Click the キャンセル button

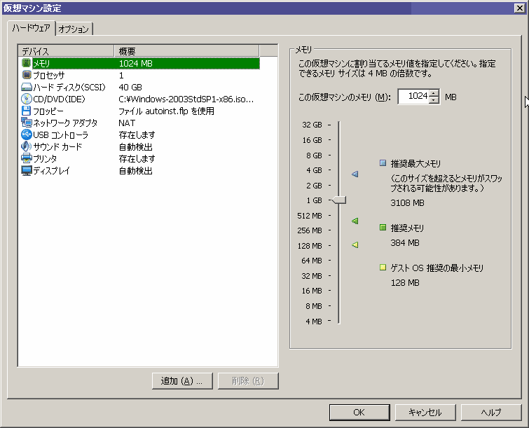click(425, 412)
